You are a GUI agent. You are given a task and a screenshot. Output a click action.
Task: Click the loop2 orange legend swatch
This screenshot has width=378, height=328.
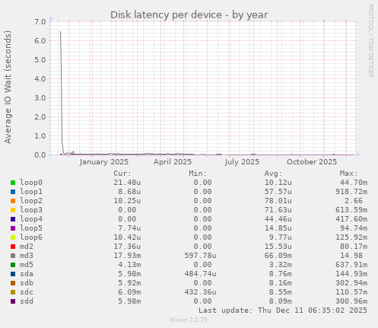click(x=13, y=201)
